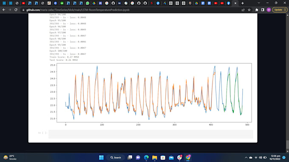This screenshot has height=162, width=289.
Task: Open the Mail app from the taskbar
Action: click(x=171, y=157)
